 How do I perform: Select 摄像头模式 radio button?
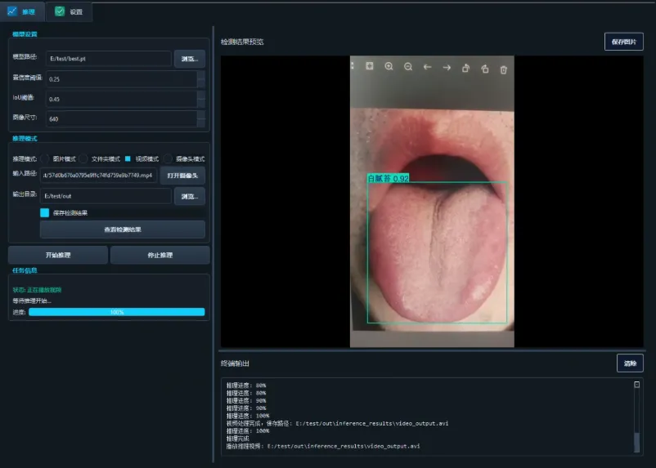(168, 158)
